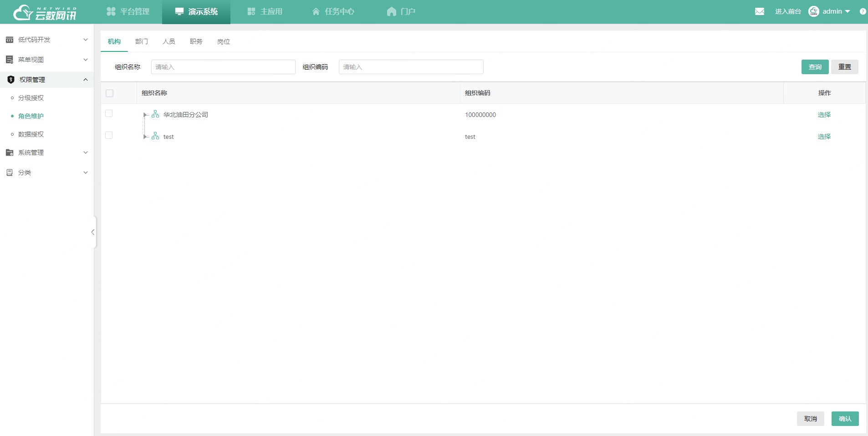Click 选择 link for 华北油田分公司
868x436 pixels.
coord(824,115)
